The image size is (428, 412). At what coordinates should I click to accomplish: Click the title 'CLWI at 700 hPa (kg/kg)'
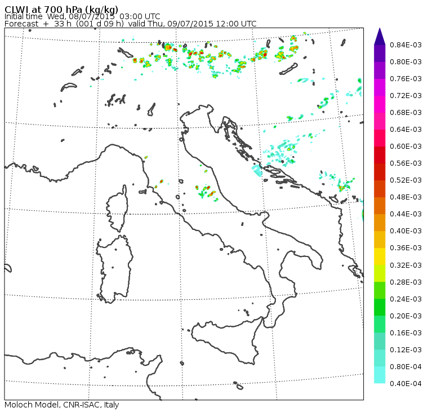pyautogui.click(x=61, y=10)
